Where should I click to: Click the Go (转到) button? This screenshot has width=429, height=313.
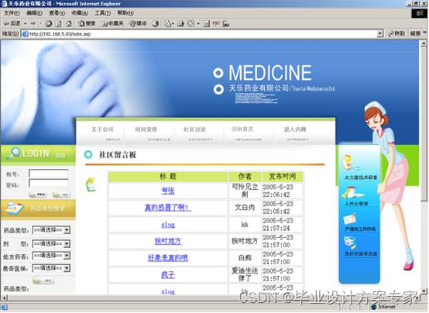pyautogui.click(x=396, y=33)
